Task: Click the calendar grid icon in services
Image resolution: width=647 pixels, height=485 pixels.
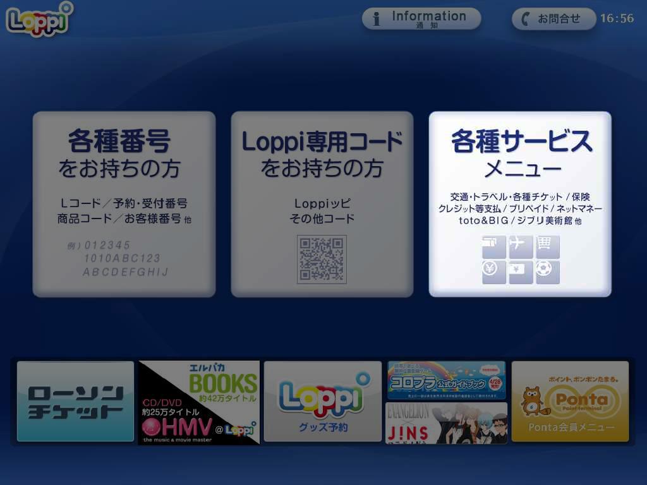Action: (548, 247)
